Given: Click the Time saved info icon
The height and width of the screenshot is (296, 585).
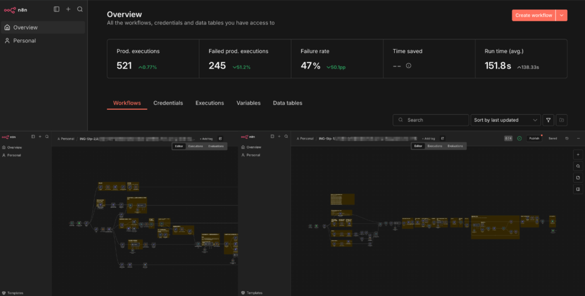Looking at the screenshot, I should [408, 66].
